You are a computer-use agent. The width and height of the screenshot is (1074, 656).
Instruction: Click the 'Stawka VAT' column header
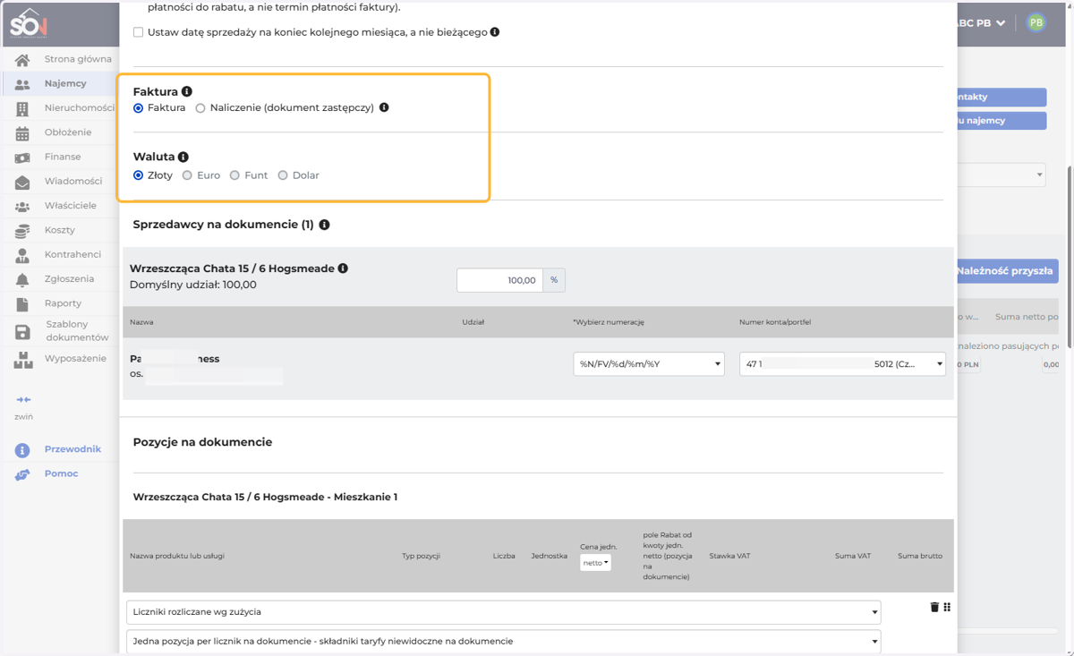(x=729, y=556)
